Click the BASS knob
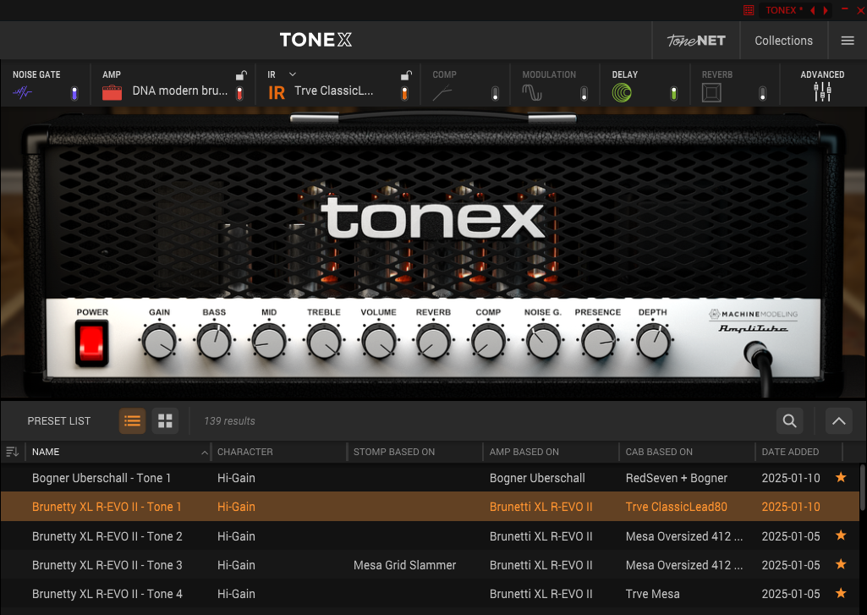Screen dimensions: 867x615 click(214, 342)
